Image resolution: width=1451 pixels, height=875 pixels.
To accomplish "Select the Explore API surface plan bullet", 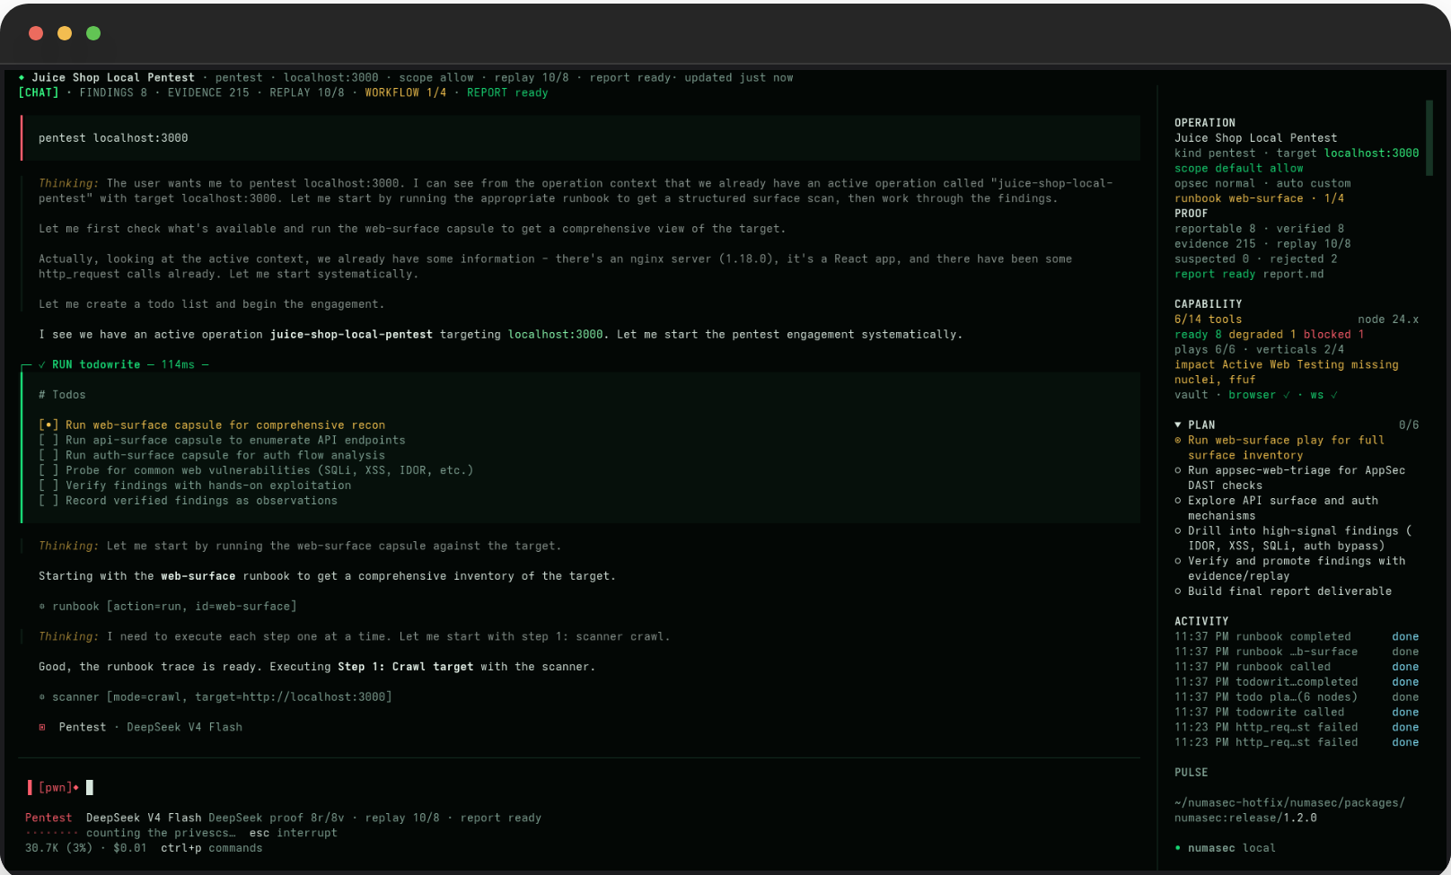I will point(1178,501).
